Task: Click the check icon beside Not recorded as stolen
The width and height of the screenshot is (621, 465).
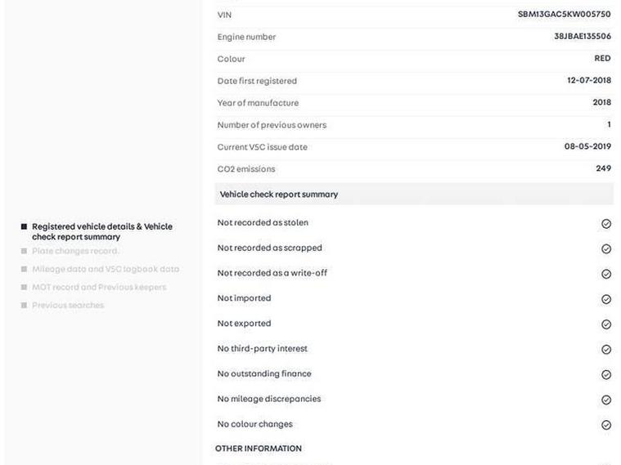Action: 606,224
